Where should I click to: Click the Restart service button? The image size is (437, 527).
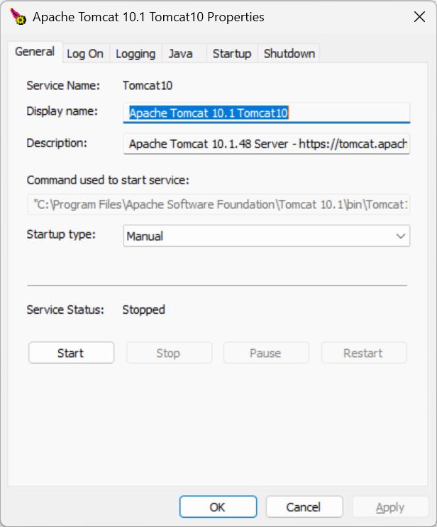click(x=364, y=353)
